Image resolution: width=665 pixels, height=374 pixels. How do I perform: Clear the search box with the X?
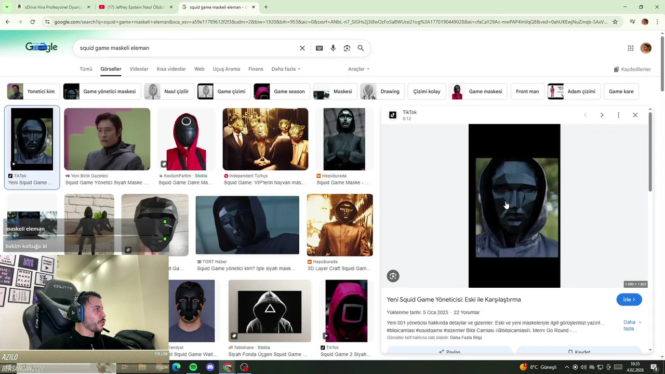[x=302, y=48]
